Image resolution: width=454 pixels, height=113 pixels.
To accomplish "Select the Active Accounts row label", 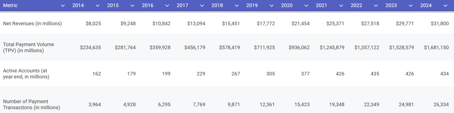I will 26,74.
